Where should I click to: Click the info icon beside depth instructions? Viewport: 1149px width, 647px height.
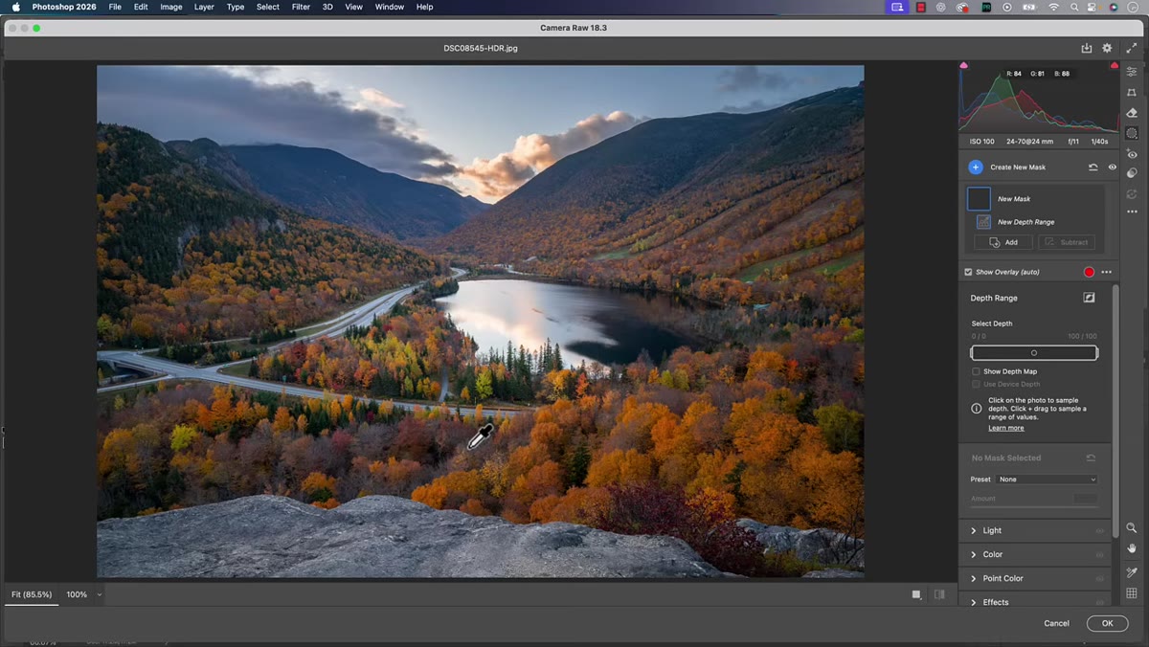976,408
